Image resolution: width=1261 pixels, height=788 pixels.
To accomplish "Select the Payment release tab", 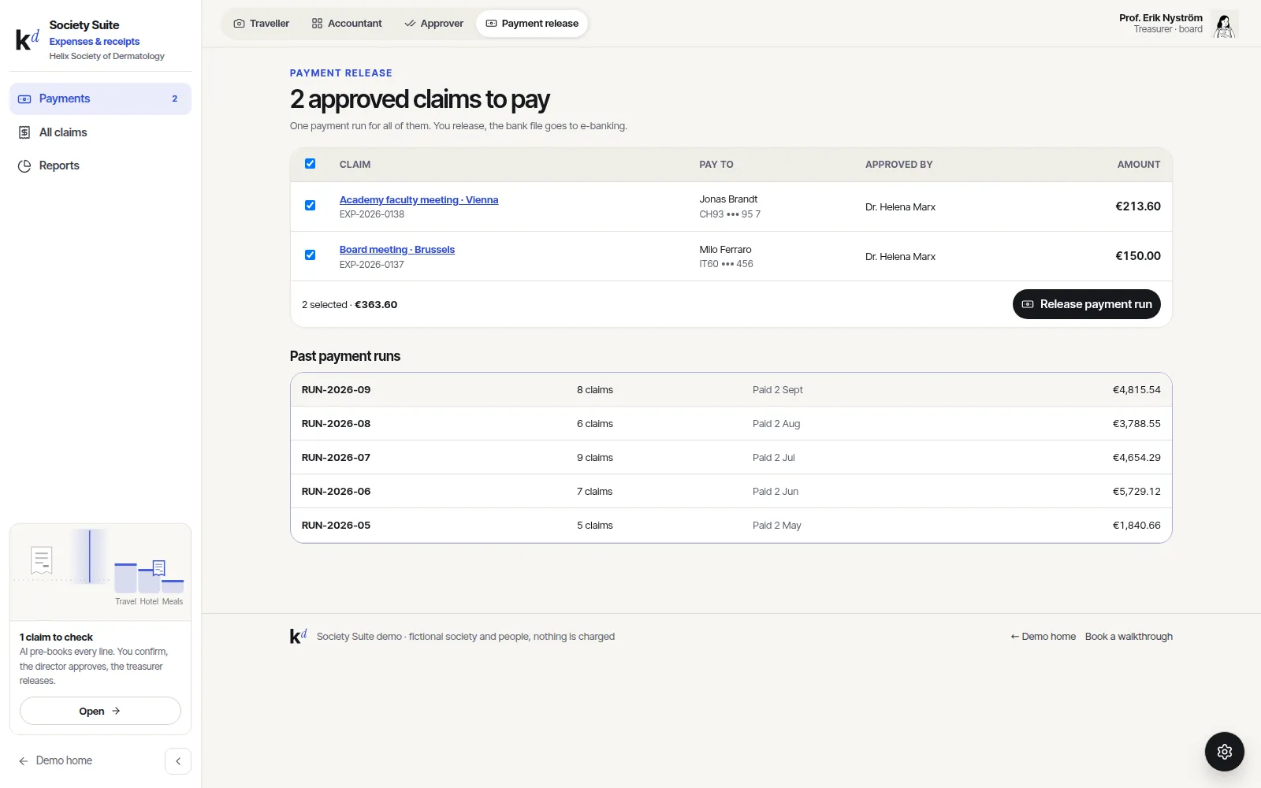I will [532, 24].
